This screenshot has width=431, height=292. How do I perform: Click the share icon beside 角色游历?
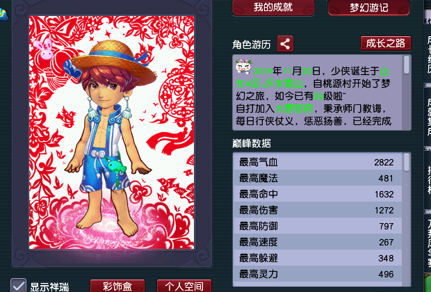285,44
